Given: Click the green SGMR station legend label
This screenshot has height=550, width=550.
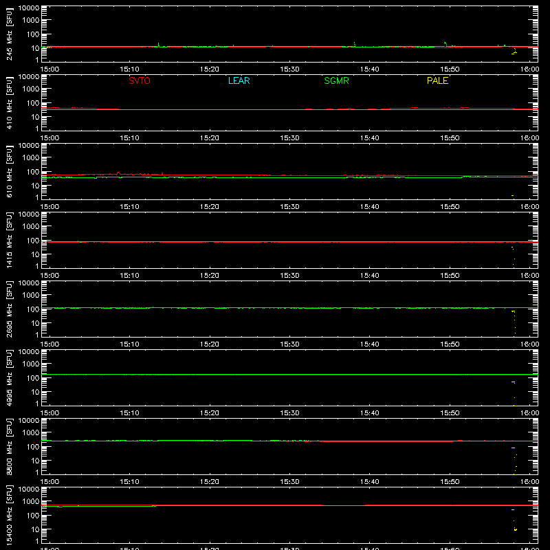Looking at the screenshot, I should point(336,80).
